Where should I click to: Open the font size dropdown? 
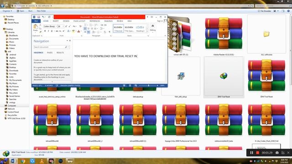pos(63,26)
